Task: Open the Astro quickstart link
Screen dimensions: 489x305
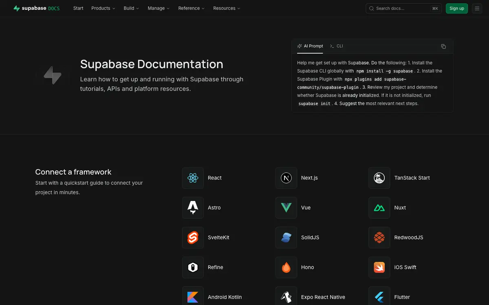Action: click(x=214, y=207)
